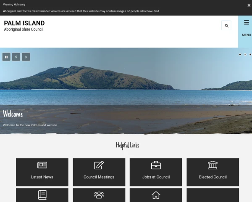Screen dimensions: 252x202
Task: Open the book icon tile
Action: tap(42, 195)
